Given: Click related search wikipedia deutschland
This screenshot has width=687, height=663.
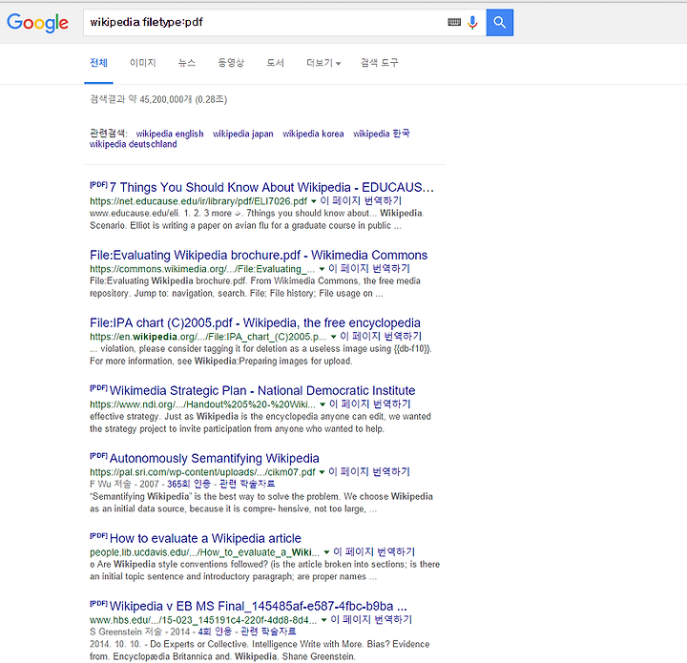Looking at the screenshot, I should 134,144.
